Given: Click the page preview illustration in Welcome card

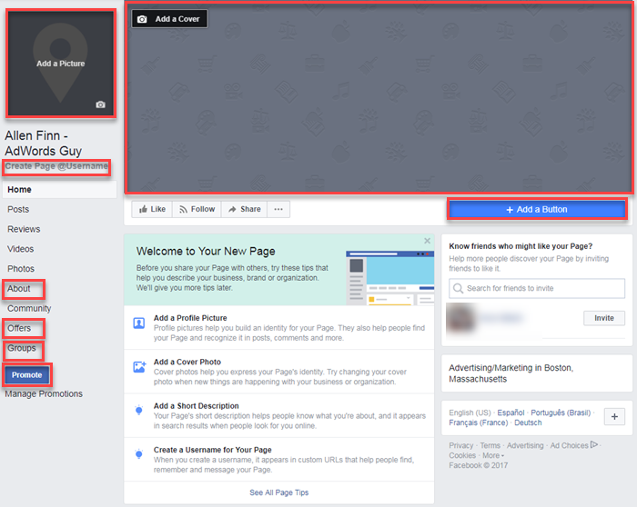Looking at the screenshot, I should tap(389, 278).
